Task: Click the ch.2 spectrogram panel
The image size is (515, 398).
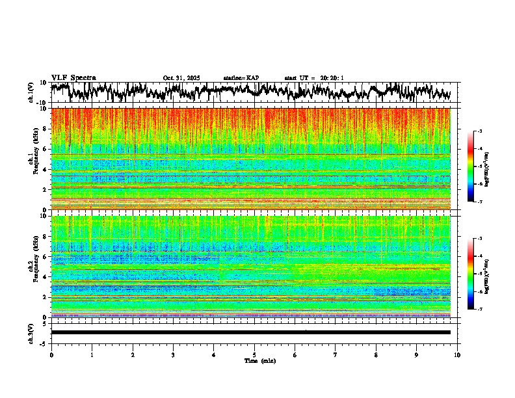Action: coord(251,267)
